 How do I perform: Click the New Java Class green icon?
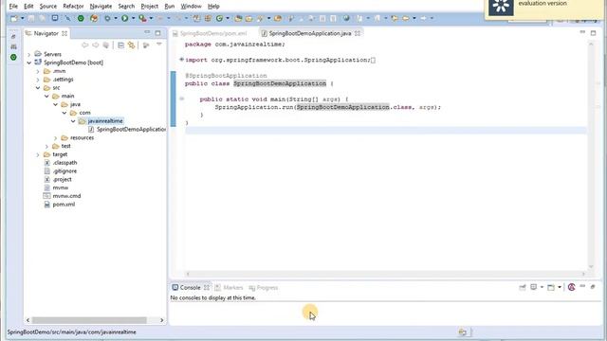tap(219, 18)
